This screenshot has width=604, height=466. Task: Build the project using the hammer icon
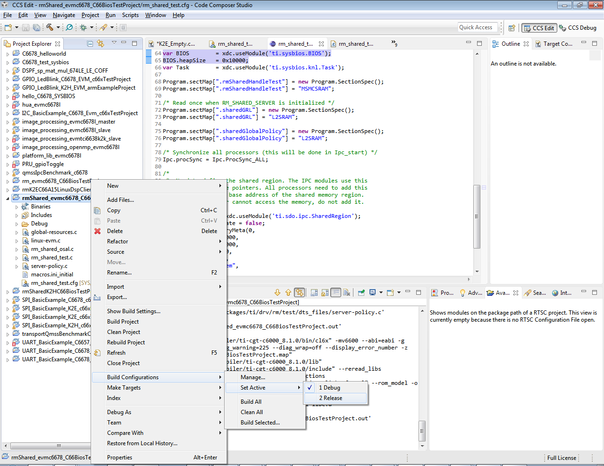(x=50, y=27)
